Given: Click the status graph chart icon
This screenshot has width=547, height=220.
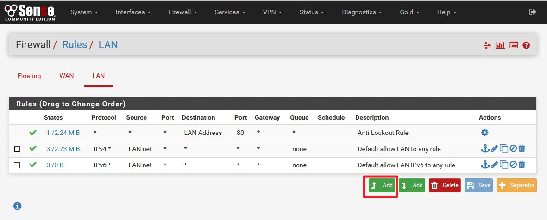Looking at the screenshot, I should [500, 45].
